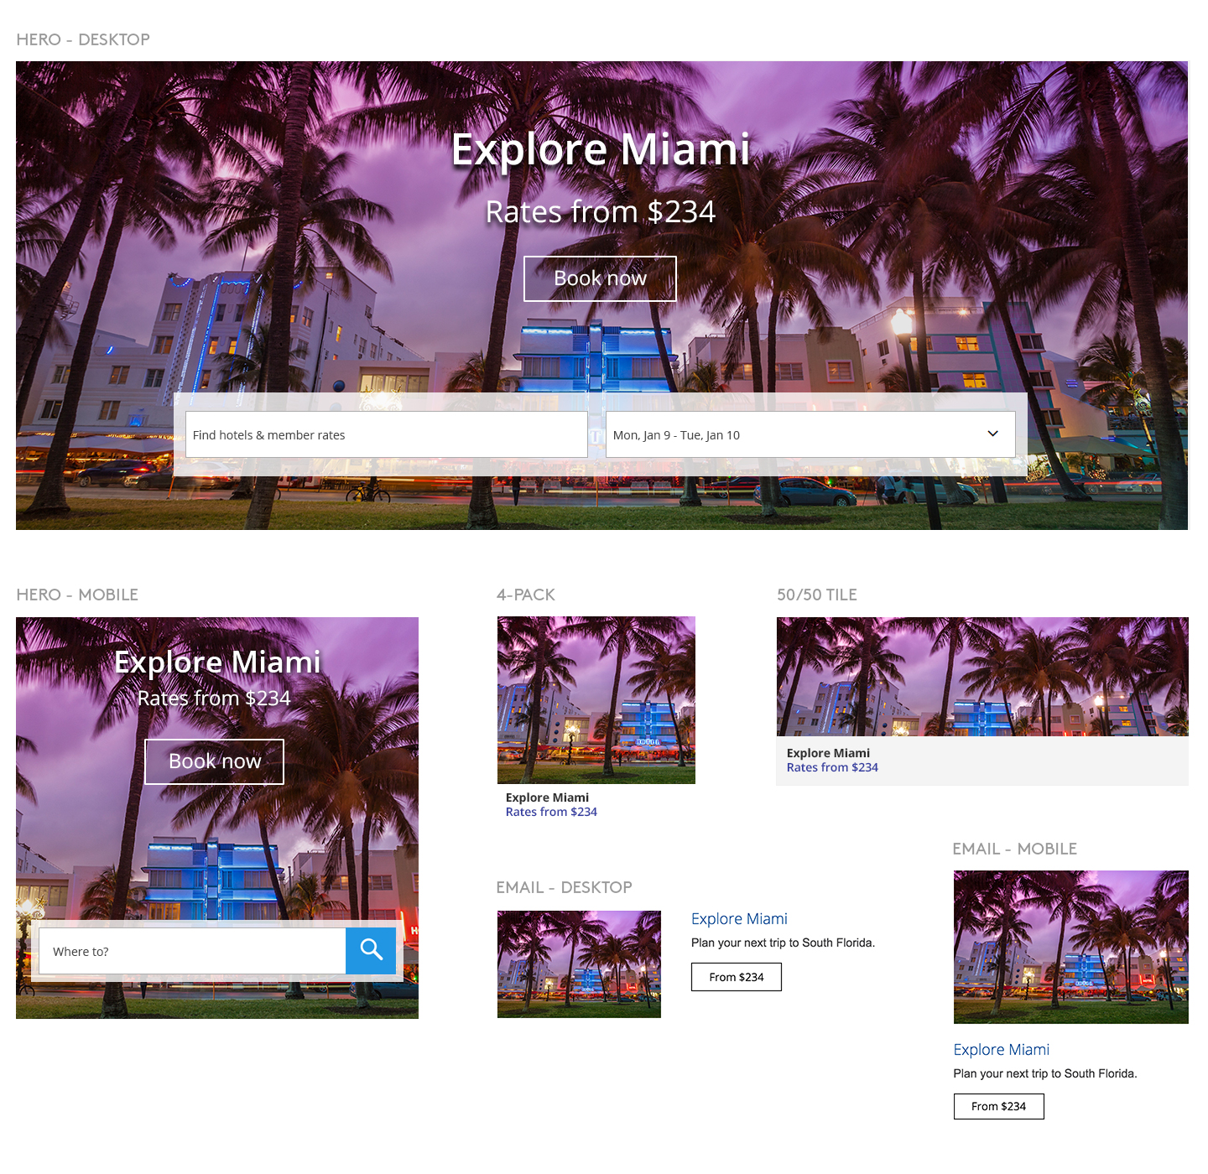Click the email desktop Miami thumbnail
The image size is (1208, 1174).
click(x=579, y=964)
